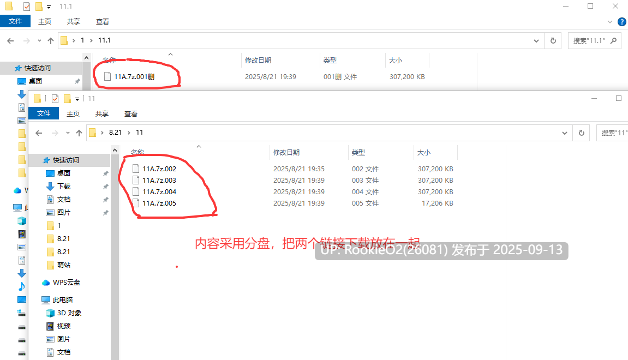
Task: Click pin icon next to 桌面 in the 11 window
Action: click(x=105, y=173)
